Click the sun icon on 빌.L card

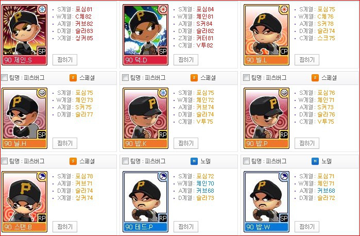(284, 9)
